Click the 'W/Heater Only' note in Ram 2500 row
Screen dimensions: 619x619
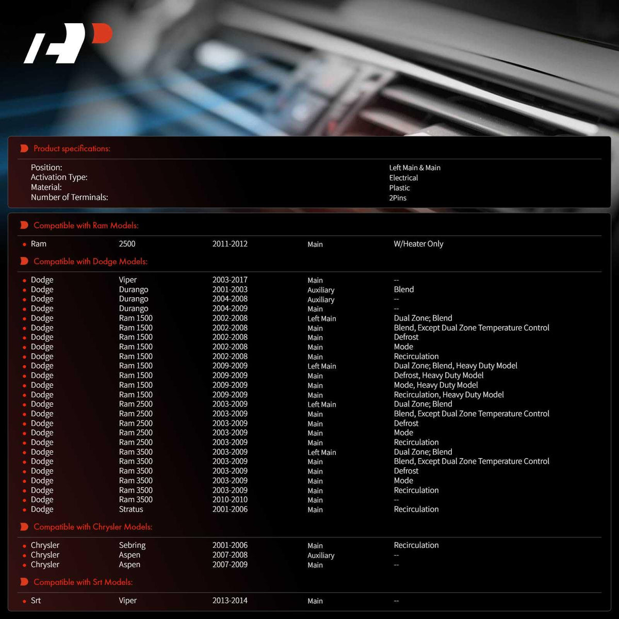(418, 244)
